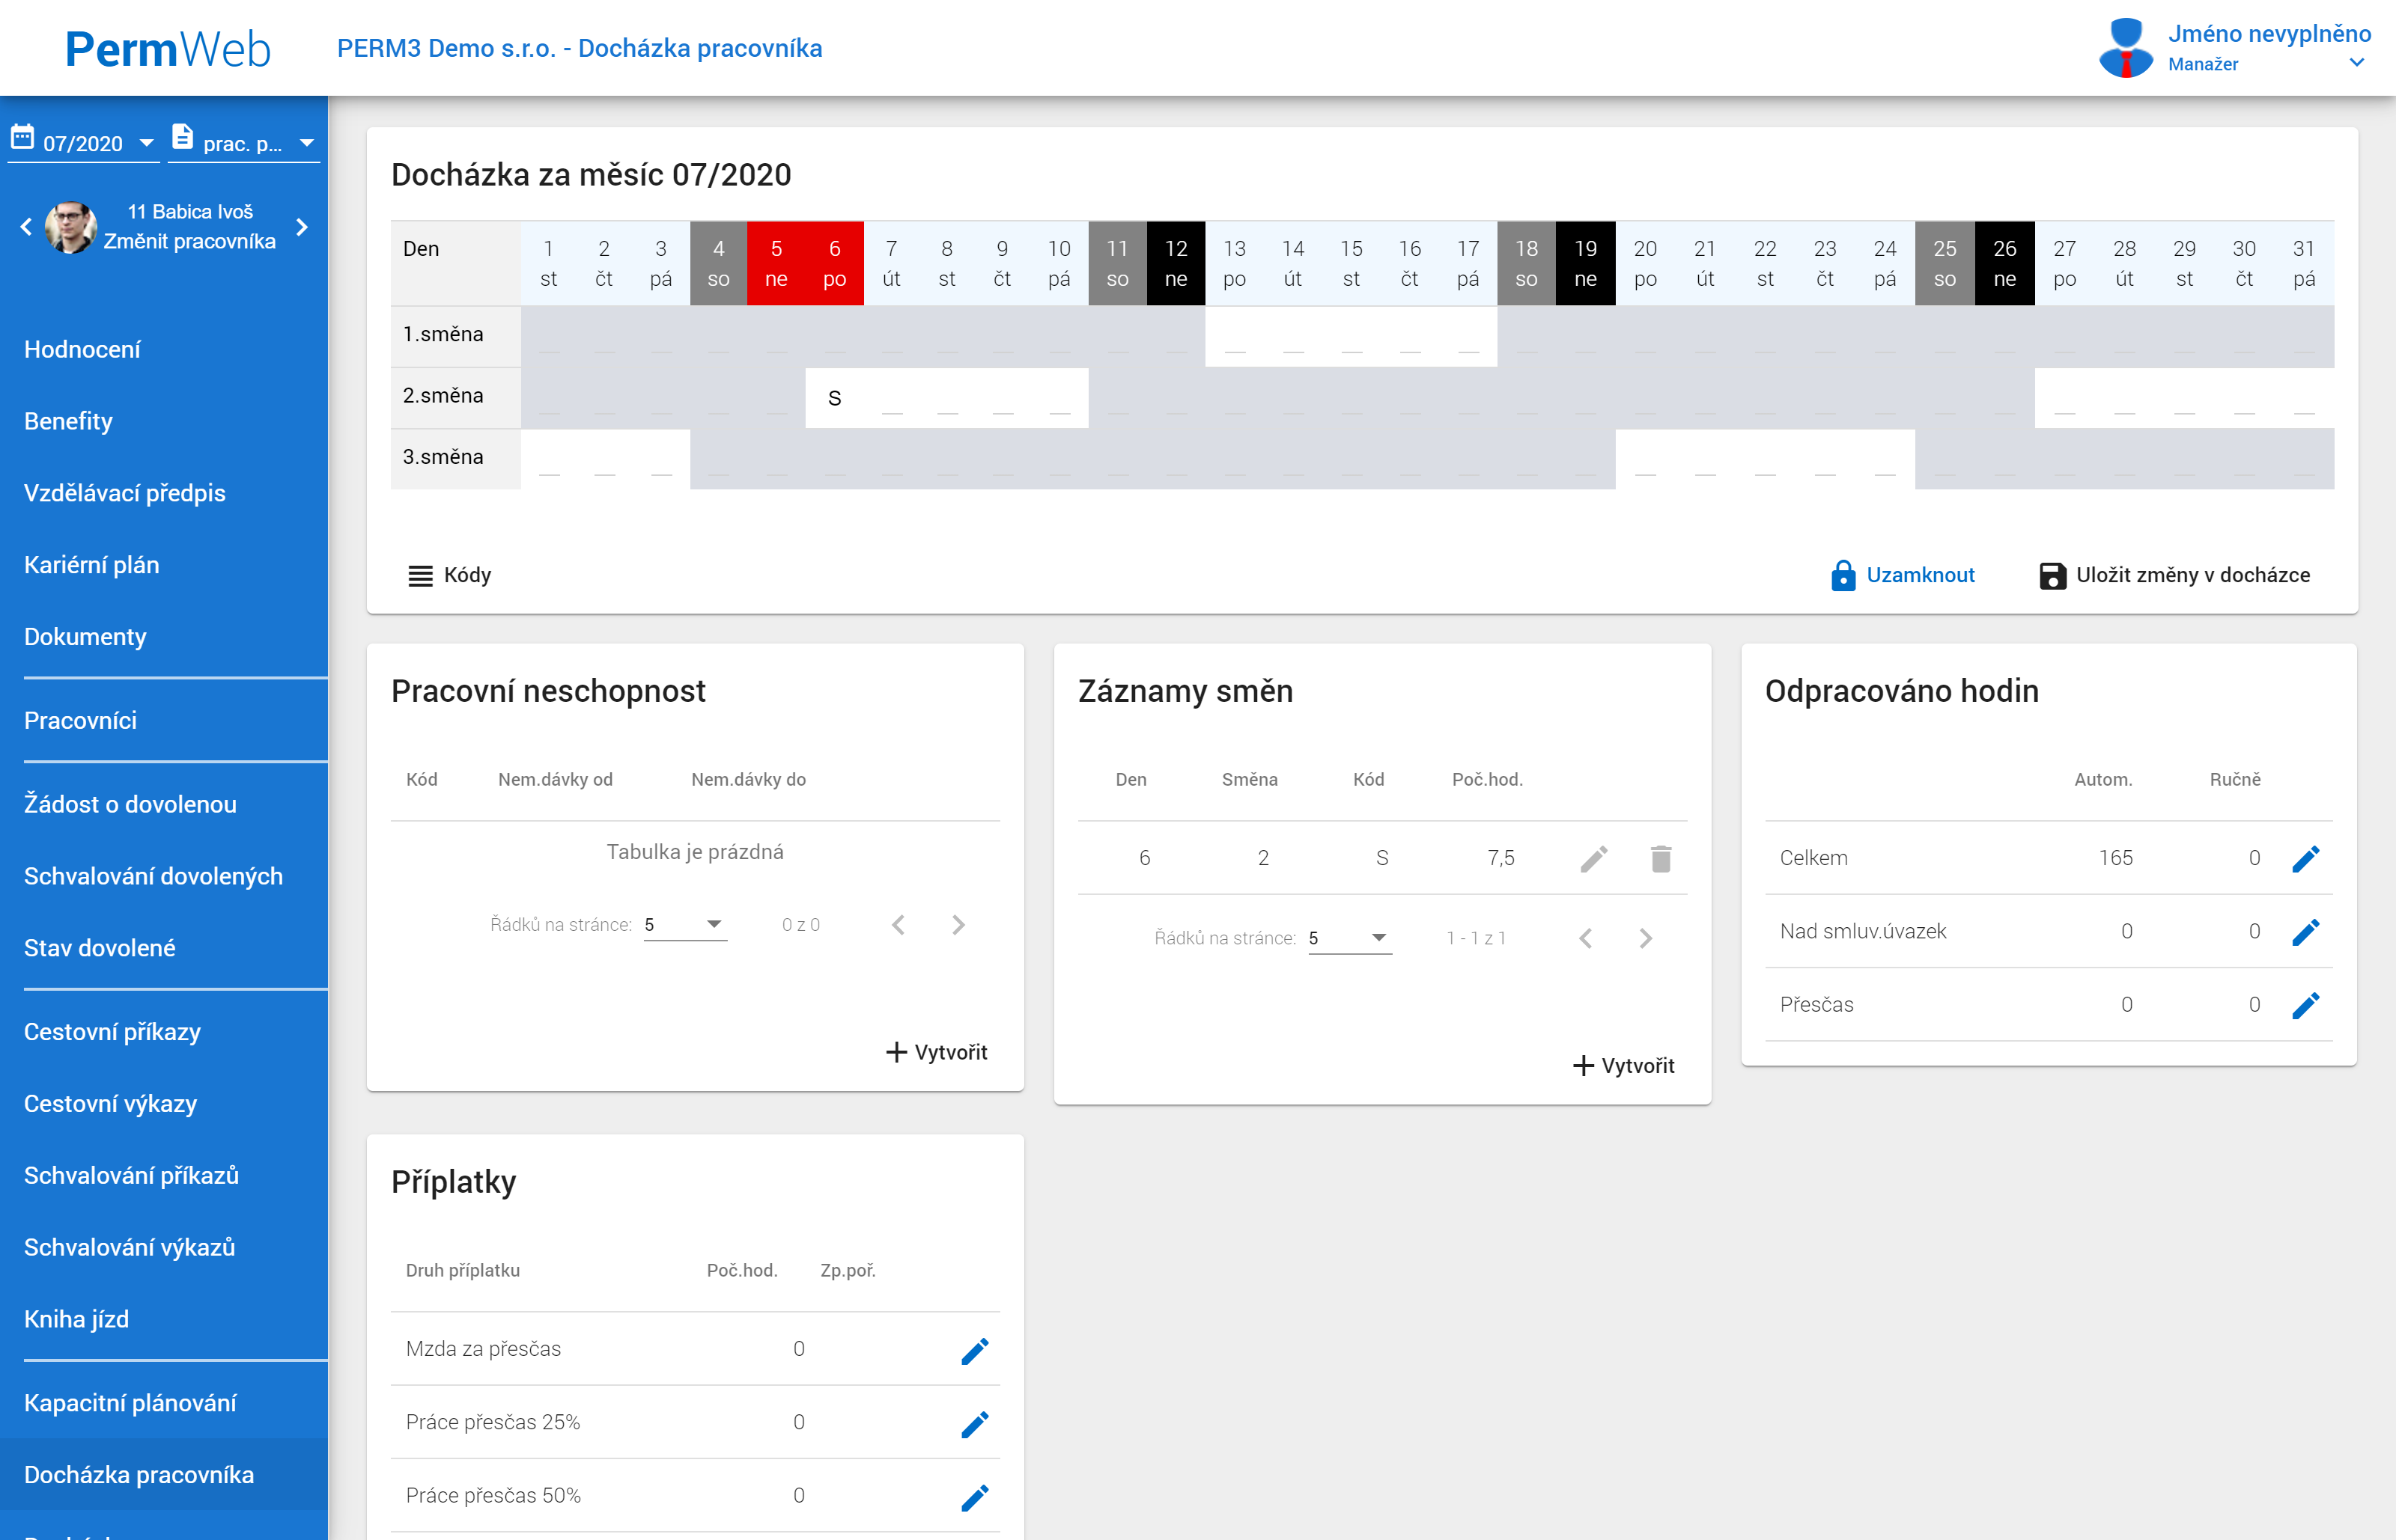Image resolution: width=2396 pixels, height=1540 pixels.
Task: Click the Uzamknout lock icon
Action: [x=1843, y=575]
